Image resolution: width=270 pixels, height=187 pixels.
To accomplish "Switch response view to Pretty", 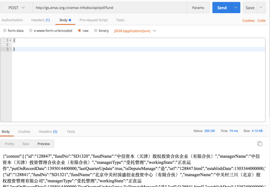I will click(x=10, y=144).
